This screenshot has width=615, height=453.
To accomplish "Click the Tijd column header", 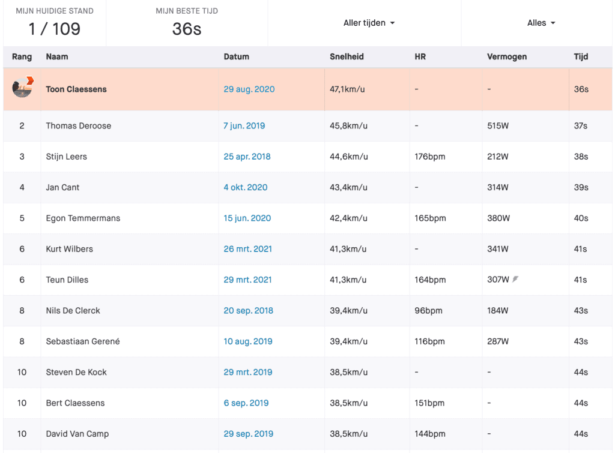I will pyautogui.click(x=581, y=56).
